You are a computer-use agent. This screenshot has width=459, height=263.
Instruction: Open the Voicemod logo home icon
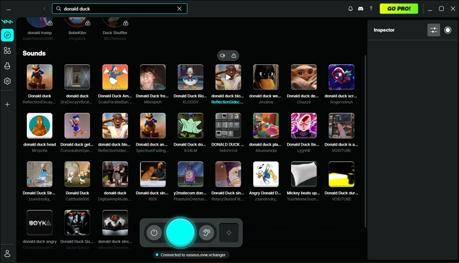(7, 22)
